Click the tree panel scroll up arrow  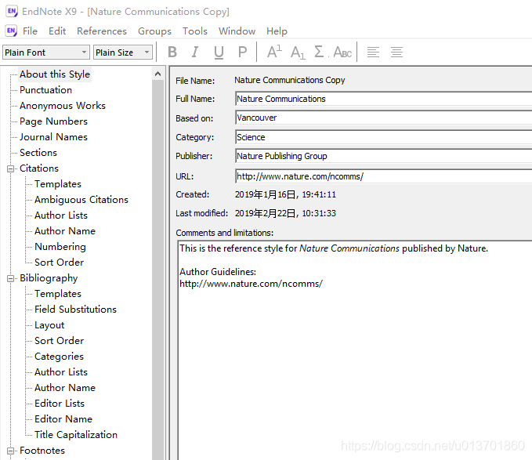[x=157, y=74]
